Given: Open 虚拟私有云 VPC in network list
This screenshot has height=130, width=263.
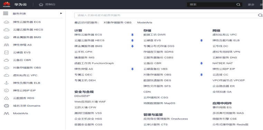Looking at the screenshot, I should tap(225, 35).
